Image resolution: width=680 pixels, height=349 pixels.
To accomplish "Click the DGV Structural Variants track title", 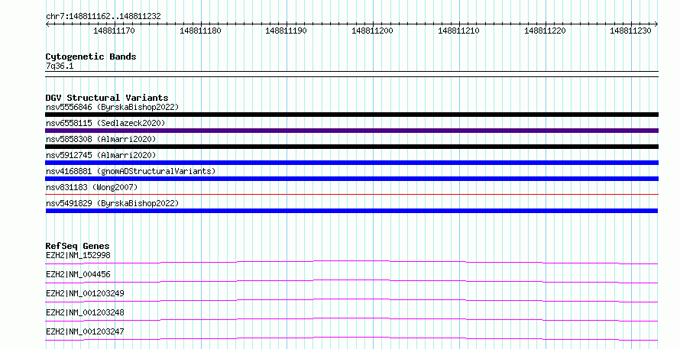I will [x=107, y=98].
